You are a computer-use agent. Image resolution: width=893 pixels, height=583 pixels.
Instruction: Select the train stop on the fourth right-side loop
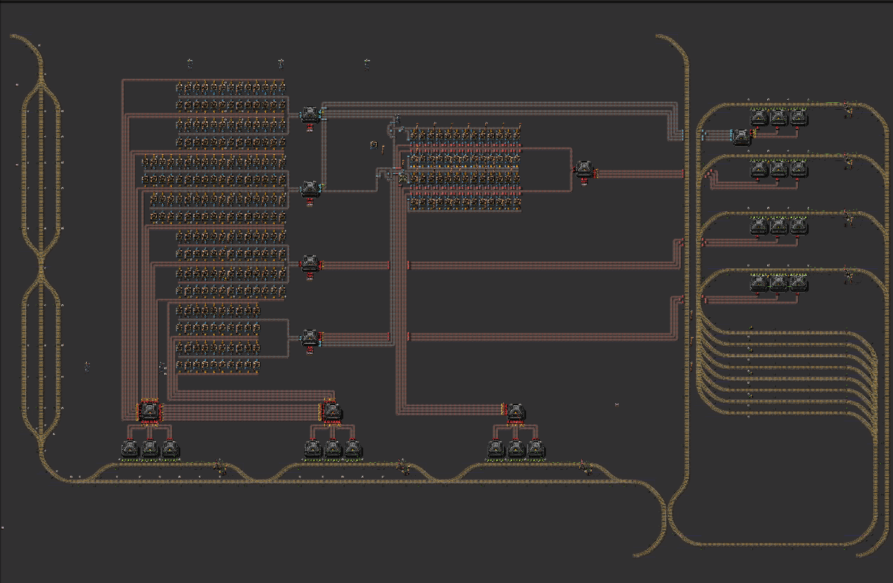coord(848,275)
